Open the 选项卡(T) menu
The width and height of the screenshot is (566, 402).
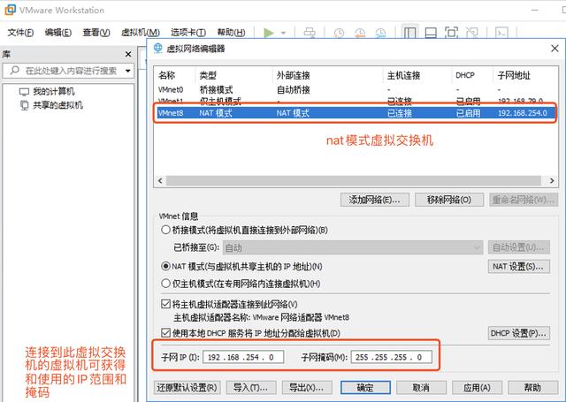[x=188, y=33]
